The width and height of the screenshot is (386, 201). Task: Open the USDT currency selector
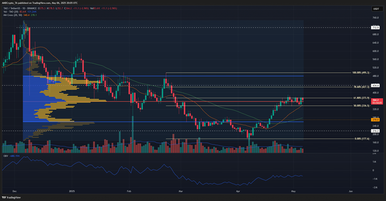click(x=376, y=9)
